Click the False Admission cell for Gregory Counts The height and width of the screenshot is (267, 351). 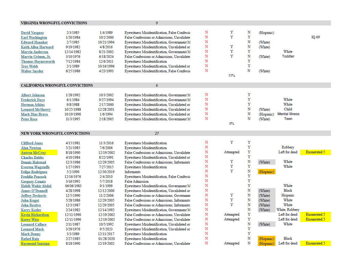tap(137, 181)
